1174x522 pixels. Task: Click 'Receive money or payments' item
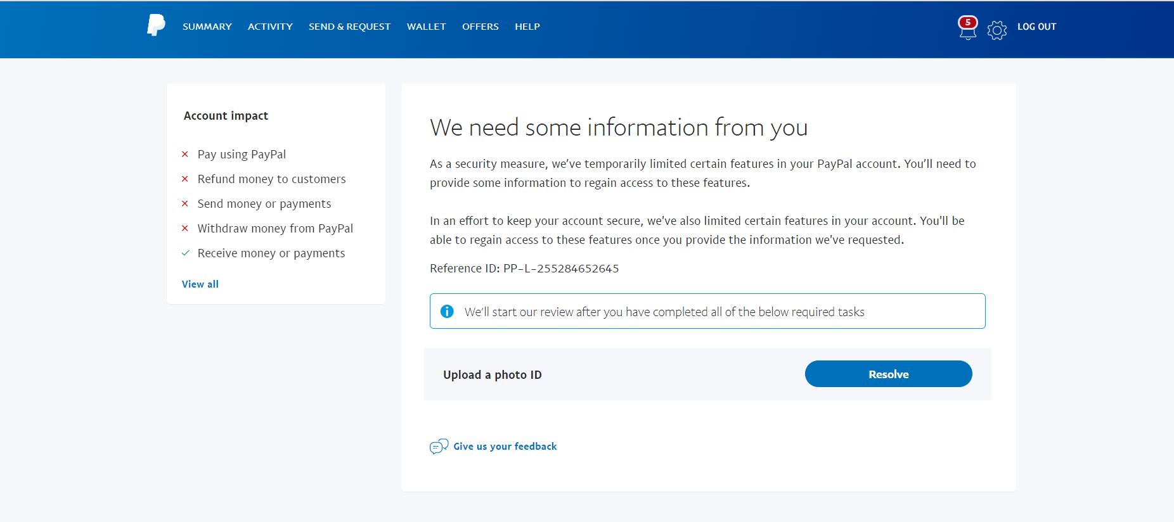[271, 253]
